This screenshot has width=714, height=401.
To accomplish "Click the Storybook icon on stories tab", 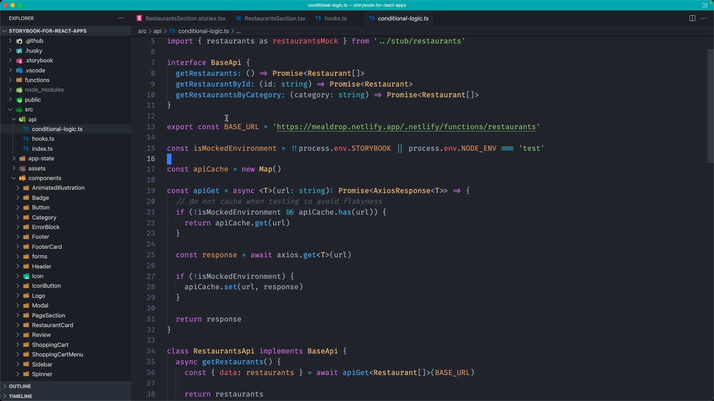I will click(139, 18).
